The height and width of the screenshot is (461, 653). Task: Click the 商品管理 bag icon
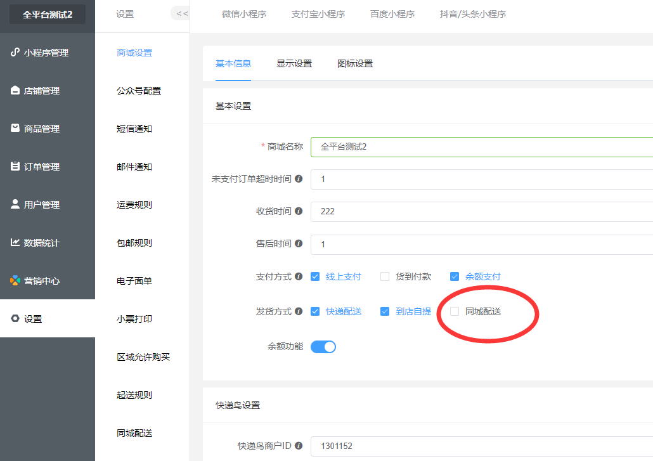coord(15,128)
